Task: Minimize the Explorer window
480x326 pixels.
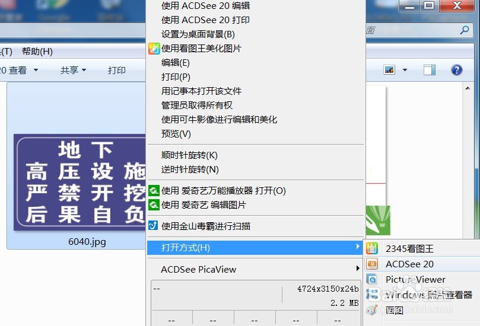Action: 409,6
